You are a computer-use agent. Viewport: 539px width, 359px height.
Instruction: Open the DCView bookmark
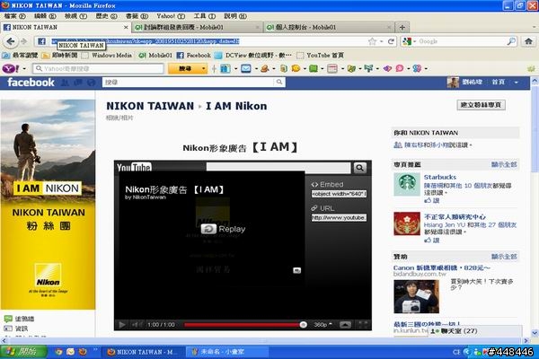tap(253, 55)
